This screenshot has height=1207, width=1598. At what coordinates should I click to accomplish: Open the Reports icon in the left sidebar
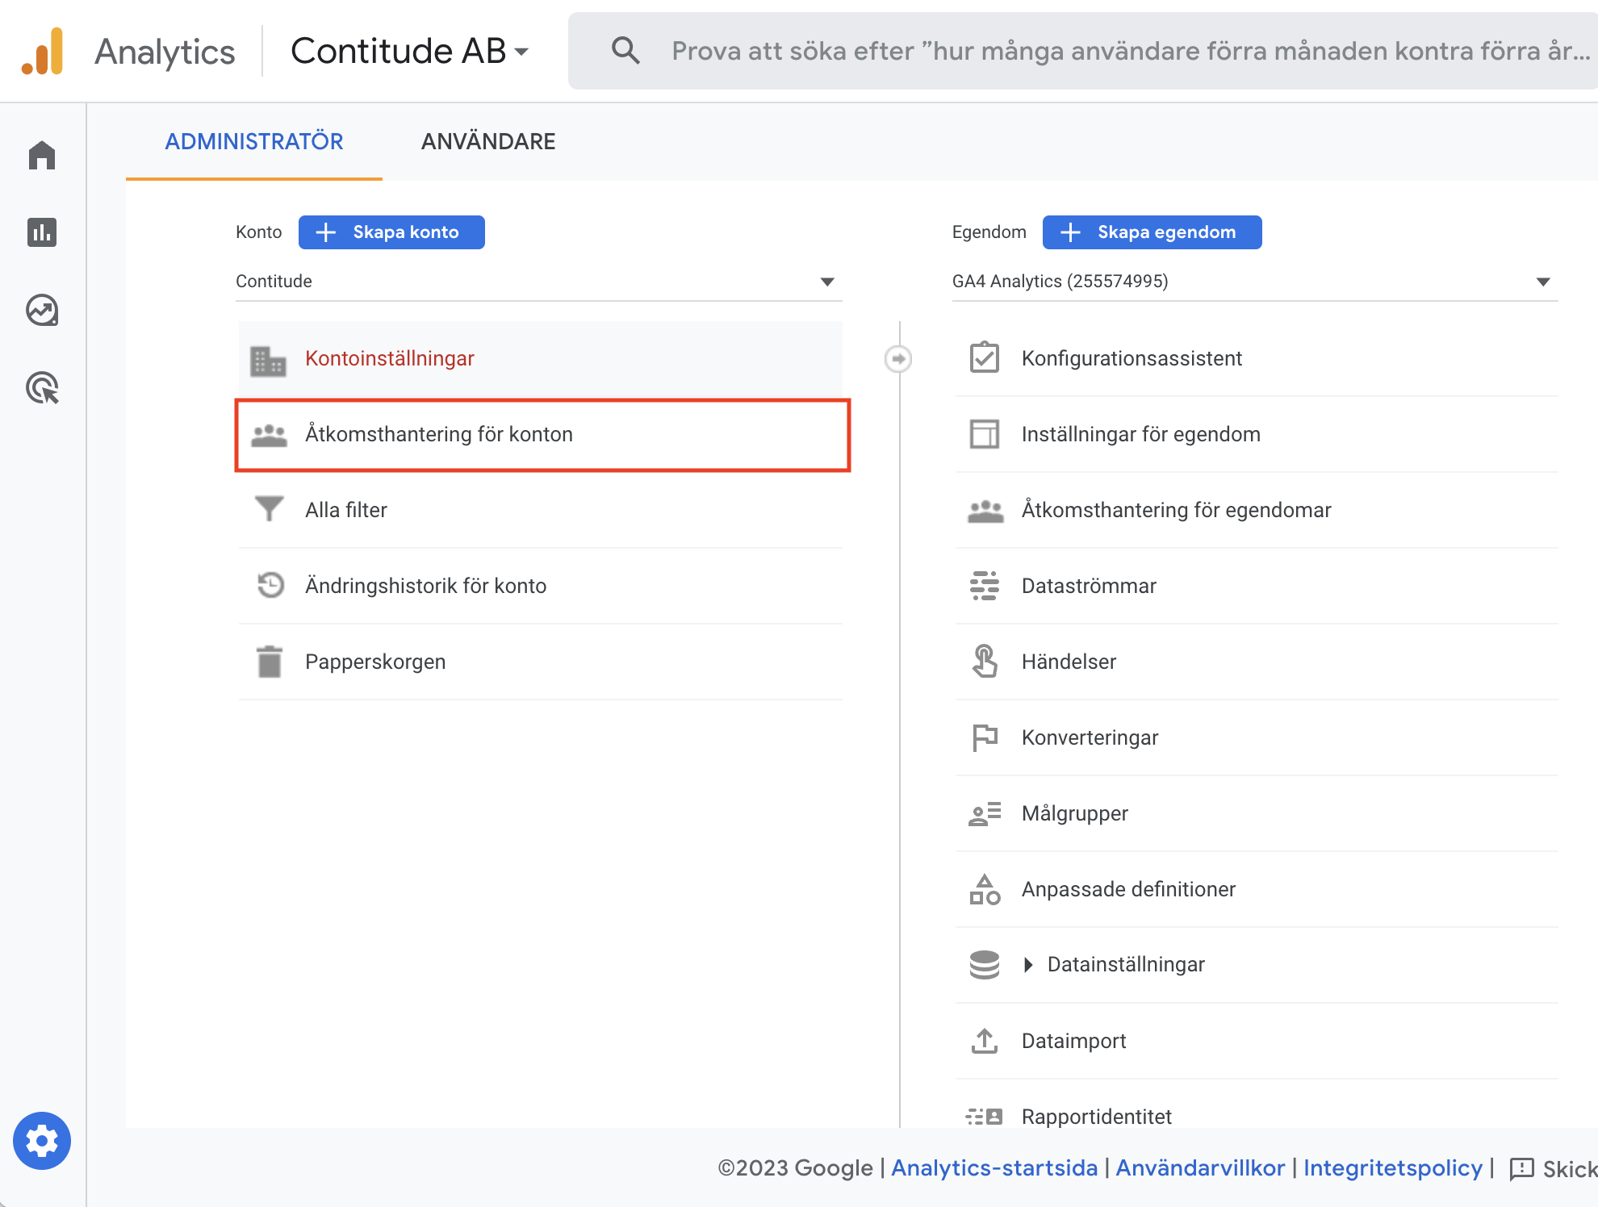point(42,232)
